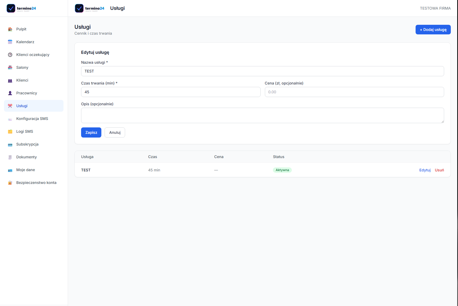This screenshot has height=306, width=458.
Task: Click the Bezpieczeństwo konta lock icon
Action: [x=10, y=183]
